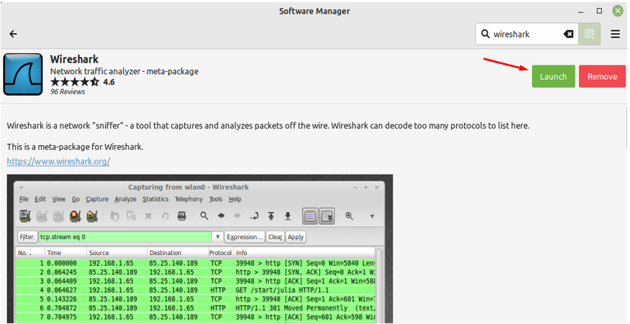
Task: Clear the wireshark search text
Action: click(x=568, y=34)
